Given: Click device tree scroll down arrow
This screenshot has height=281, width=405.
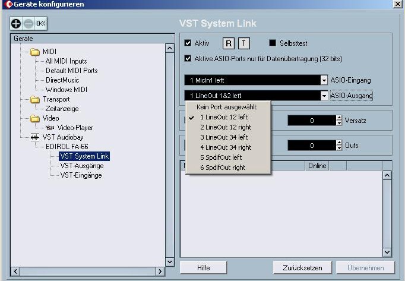Looking at the screenshot, I should tap(170, 262).
